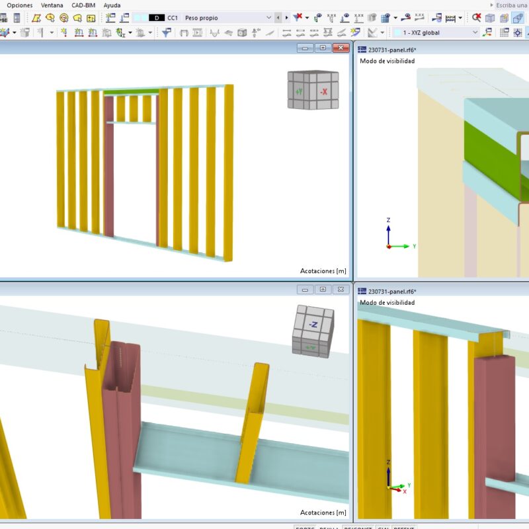Click the new node star icon
The width and height of the screenshot is (529, 529).
(x=64, y=32)
